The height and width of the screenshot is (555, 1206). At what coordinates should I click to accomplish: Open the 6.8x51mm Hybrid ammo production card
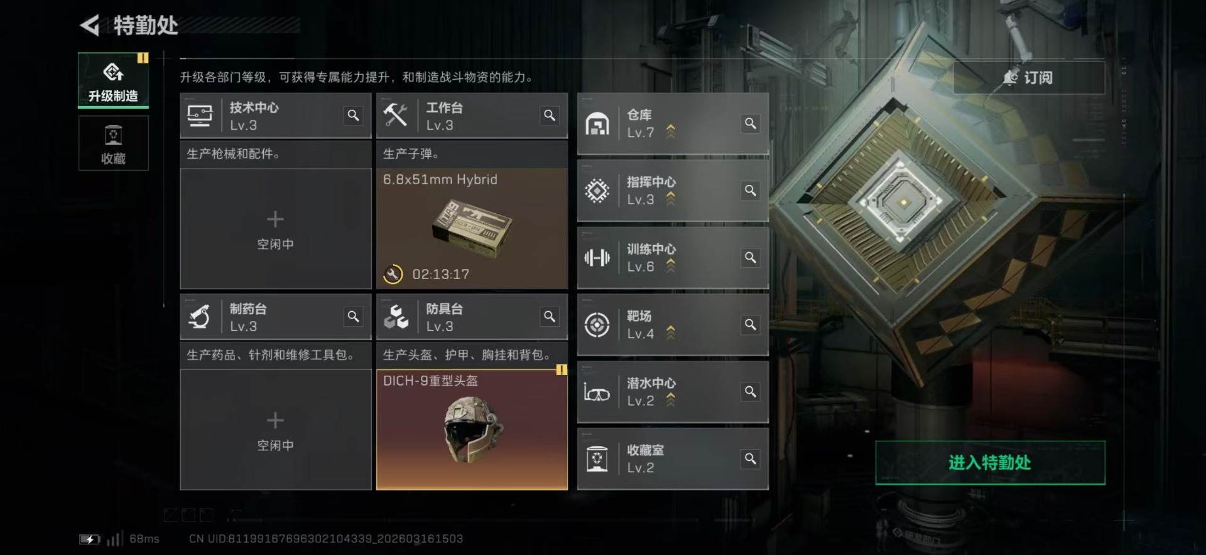tap(472, 228)
